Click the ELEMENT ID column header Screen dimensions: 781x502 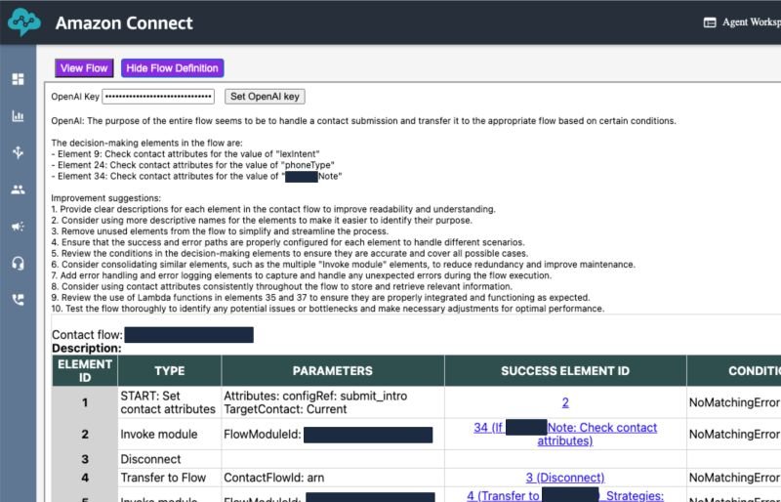85,371
